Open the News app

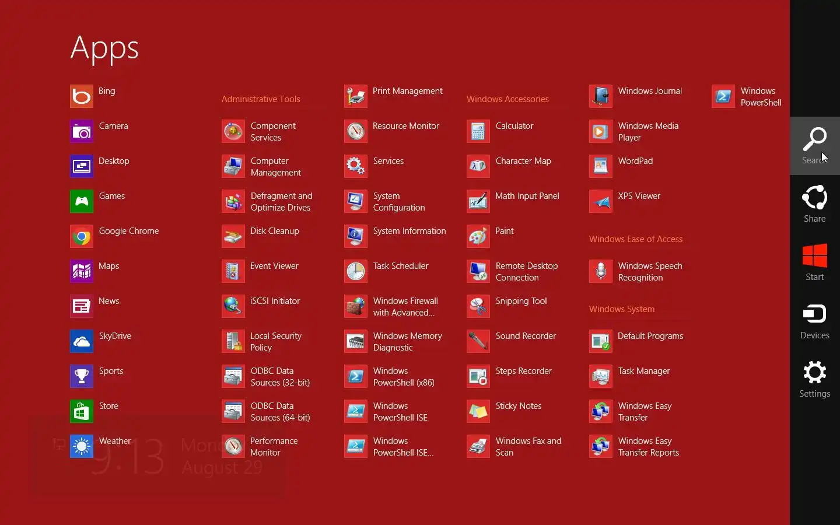point(82,306)
